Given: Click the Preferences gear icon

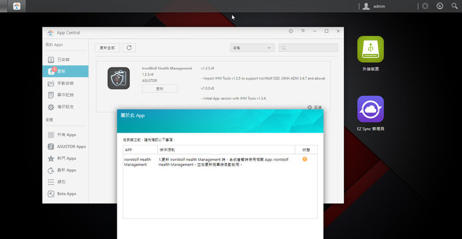Looking at the screenshot, I should (x=51, y=107).
